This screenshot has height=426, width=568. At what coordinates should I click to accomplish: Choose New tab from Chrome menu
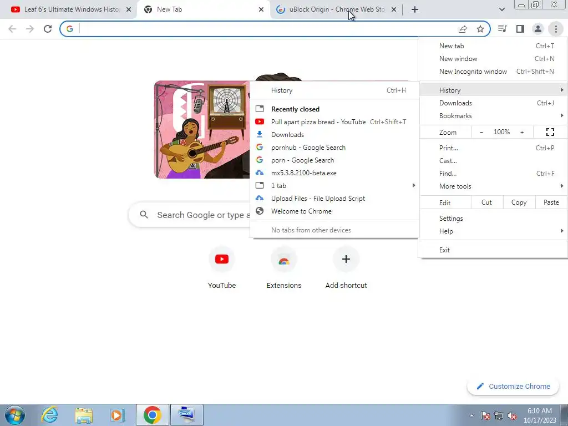coord(493,46)
